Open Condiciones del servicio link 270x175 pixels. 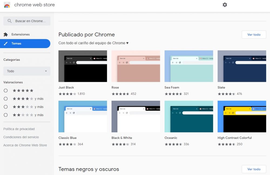pos(21,137)
